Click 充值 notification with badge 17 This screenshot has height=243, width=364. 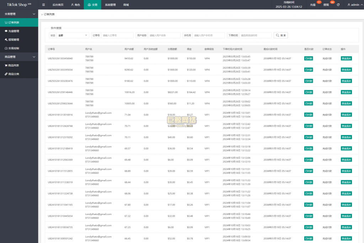[x=313, y=5]
